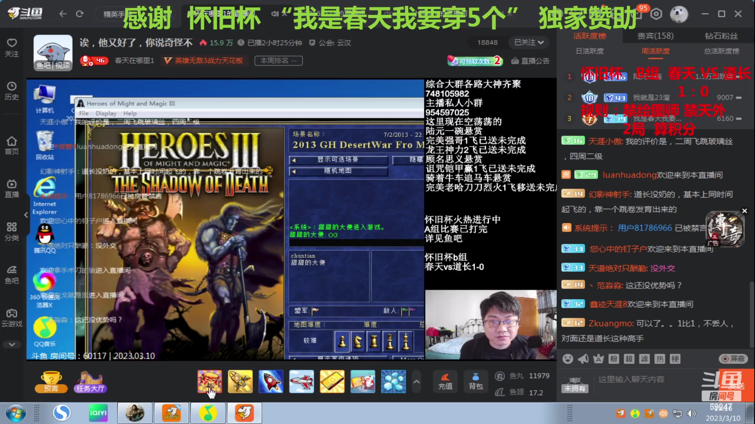Click the megaphone broadcast icon in chat
Screen dimensions: 755x424
point(583,359)
